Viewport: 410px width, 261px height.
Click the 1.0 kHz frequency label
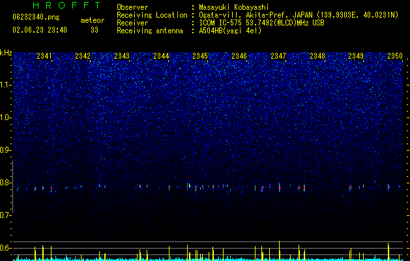[x=5, y=117]
